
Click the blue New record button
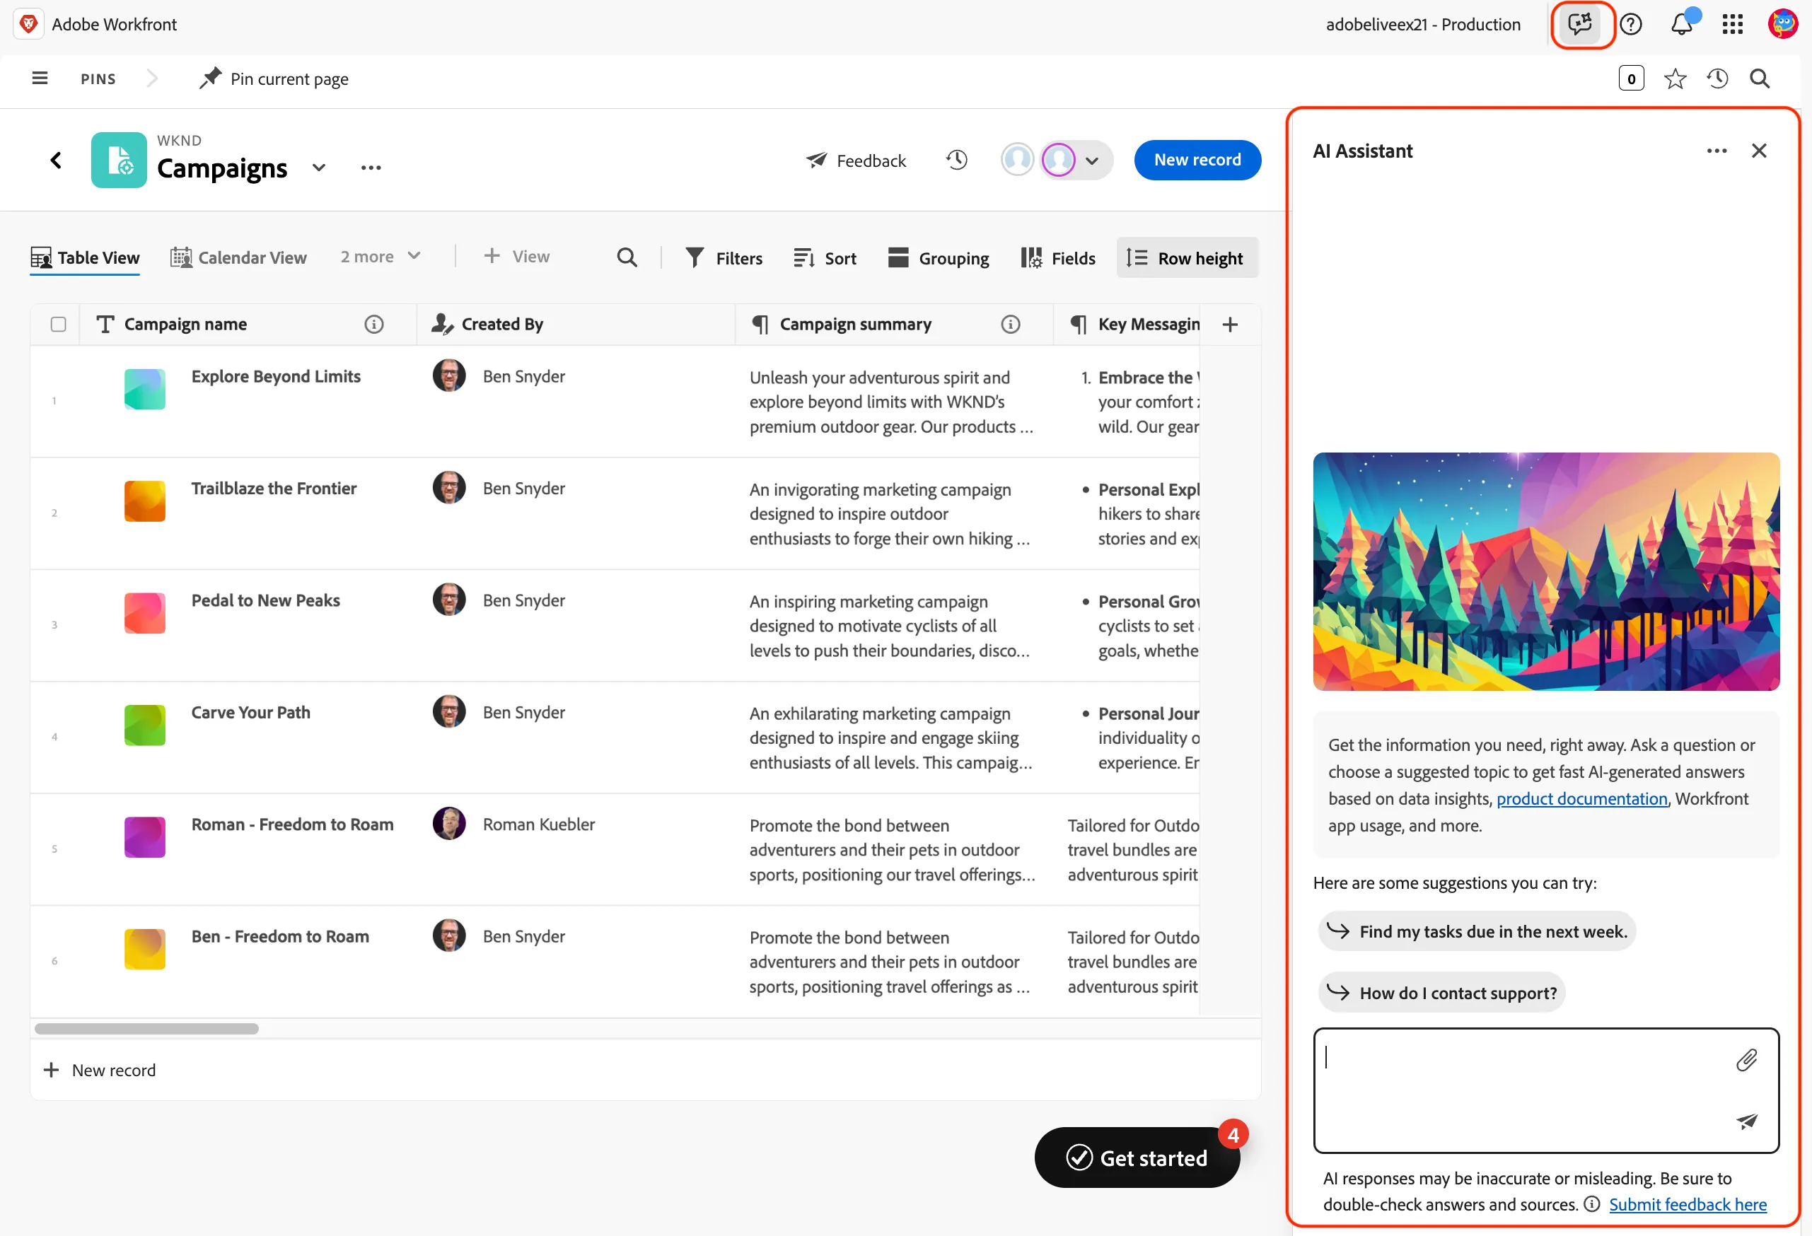tap(1197, 160)
